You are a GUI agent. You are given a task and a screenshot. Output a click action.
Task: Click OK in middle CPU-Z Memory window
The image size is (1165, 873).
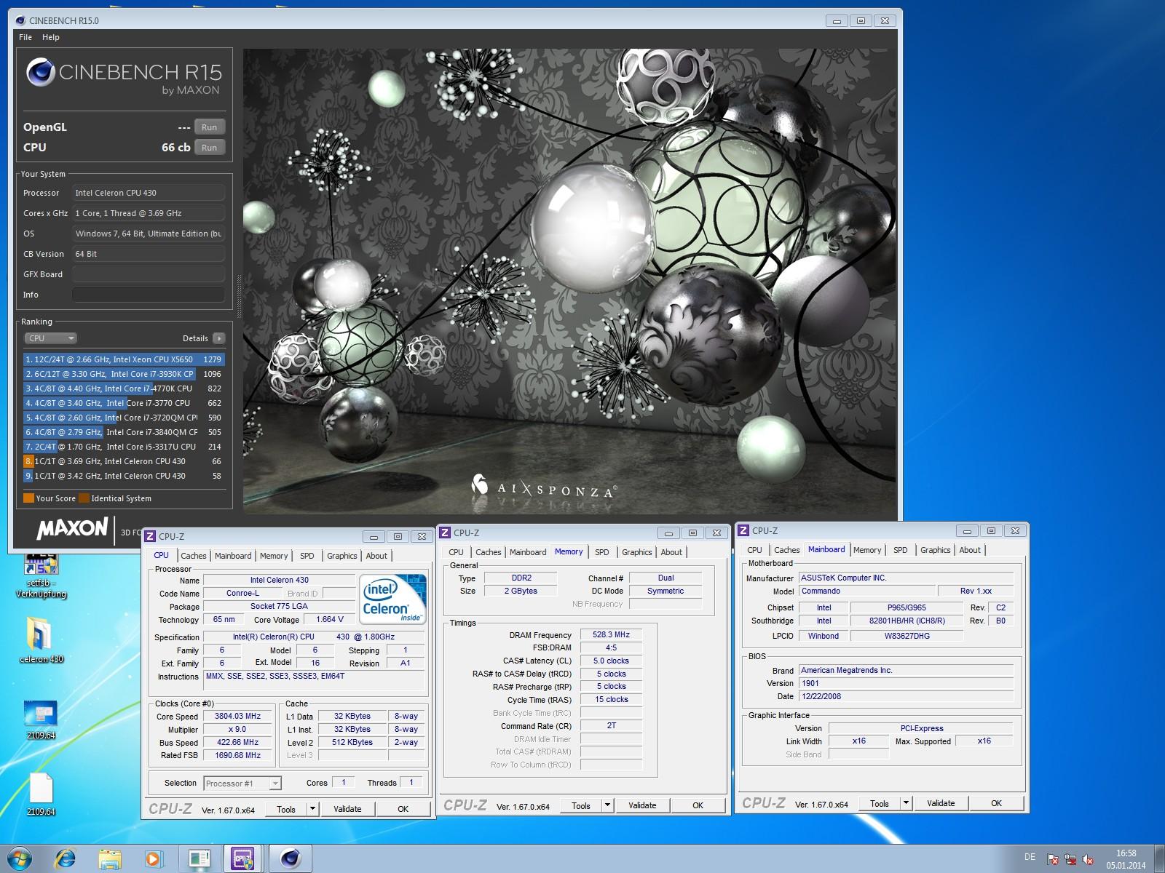(698, 805)
